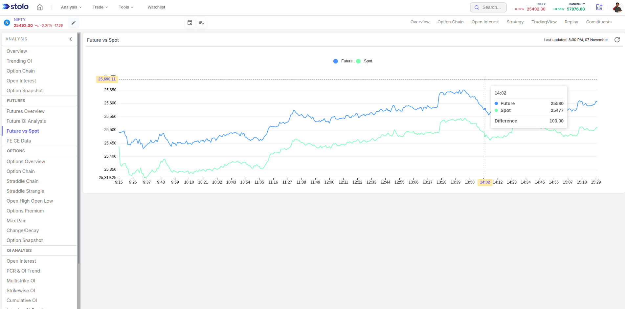The height and width of the screenshot is (309, 625).
Task: Expand the Analysis dropdown menu
Action: click(71, 7)
